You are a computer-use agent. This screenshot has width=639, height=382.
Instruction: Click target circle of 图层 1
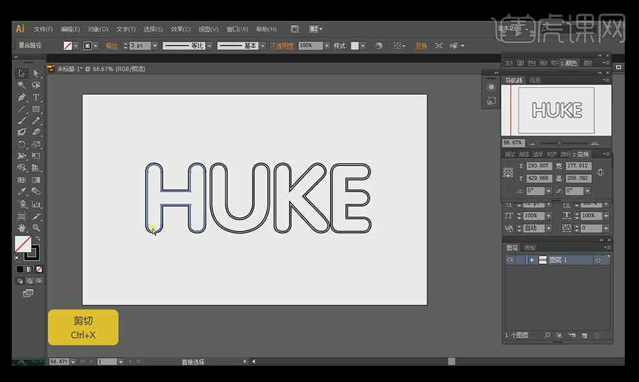click(598, 260)
